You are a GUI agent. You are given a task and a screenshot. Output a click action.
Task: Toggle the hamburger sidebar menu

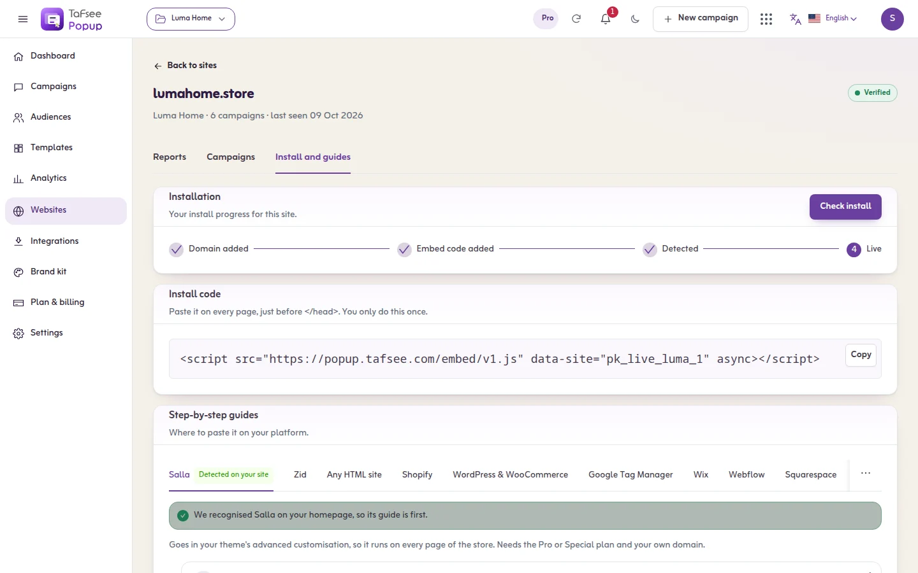pyautogui.click(x=23, y=19)
